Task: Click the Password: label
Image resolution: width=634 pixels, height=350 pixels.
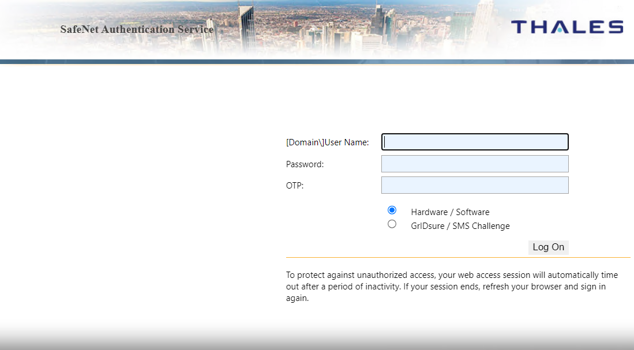Action: click(305, 164)
